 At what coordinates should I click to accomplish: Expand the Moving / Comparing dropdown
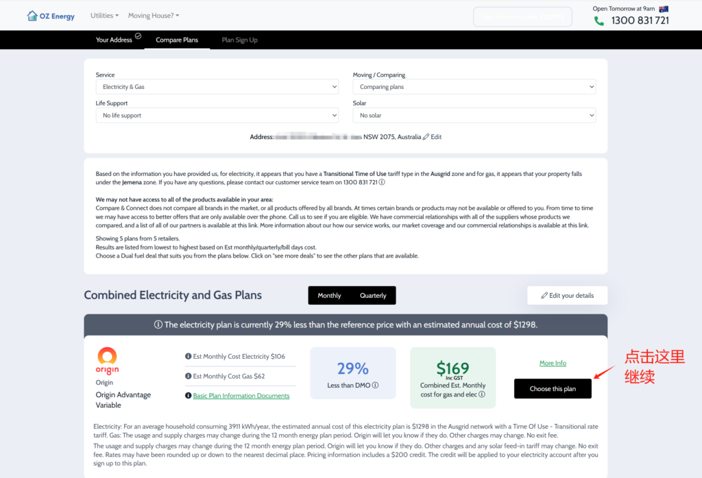pos(474,87)
